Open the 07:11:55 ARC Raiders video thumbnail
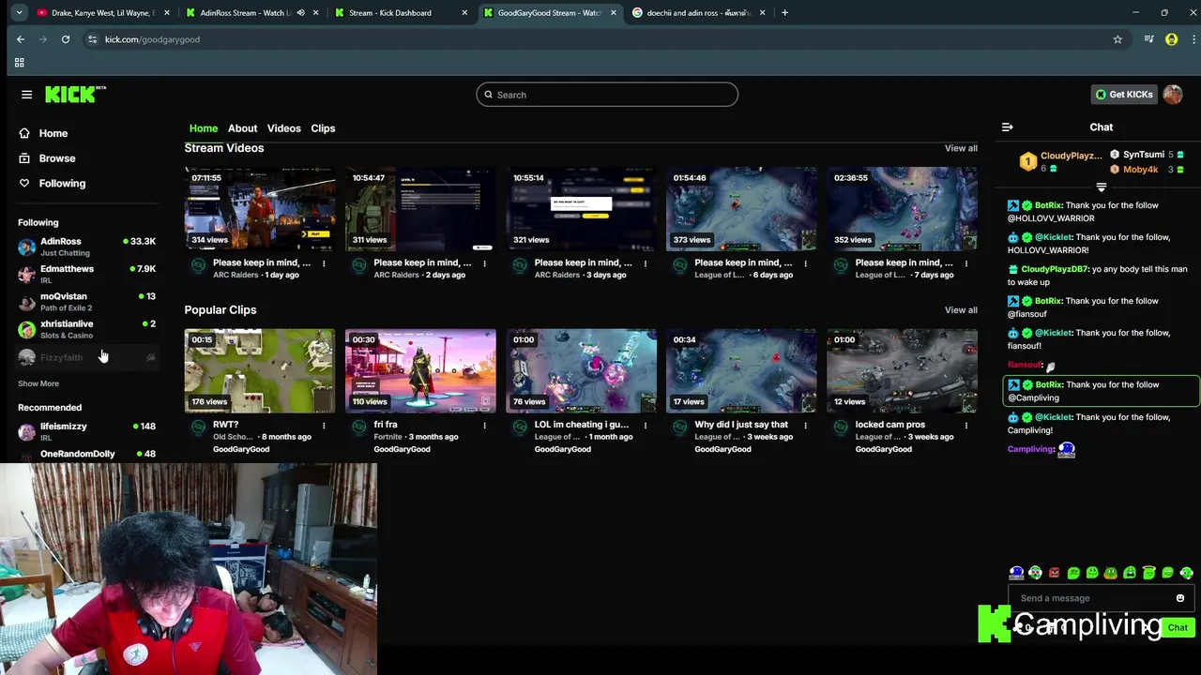This screenshot has height=675, width=1201. click(260, 209)
